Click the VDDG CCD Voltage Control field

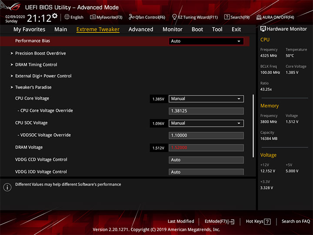click(206, 160)
